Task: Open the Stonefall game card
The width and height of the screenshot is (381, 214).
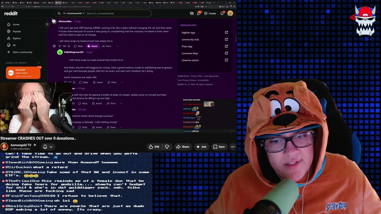Action: pyautogui.click(x=23, y=73)
